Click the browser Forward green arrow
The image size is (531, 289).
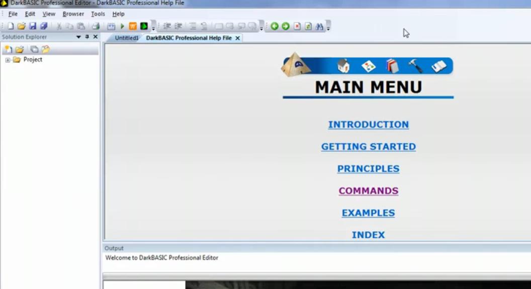(286, 26)
